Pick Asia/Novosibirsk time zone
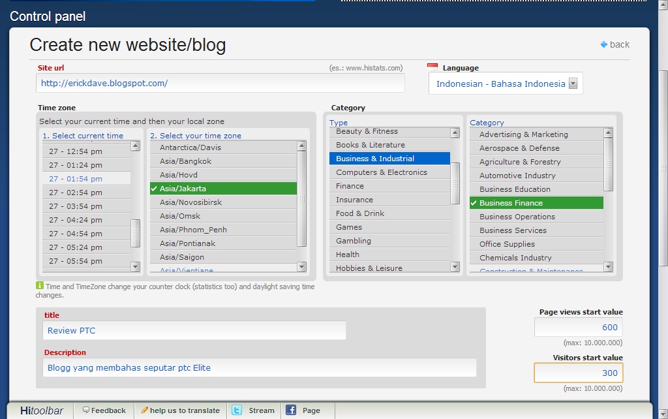 [x=223, y=202]
